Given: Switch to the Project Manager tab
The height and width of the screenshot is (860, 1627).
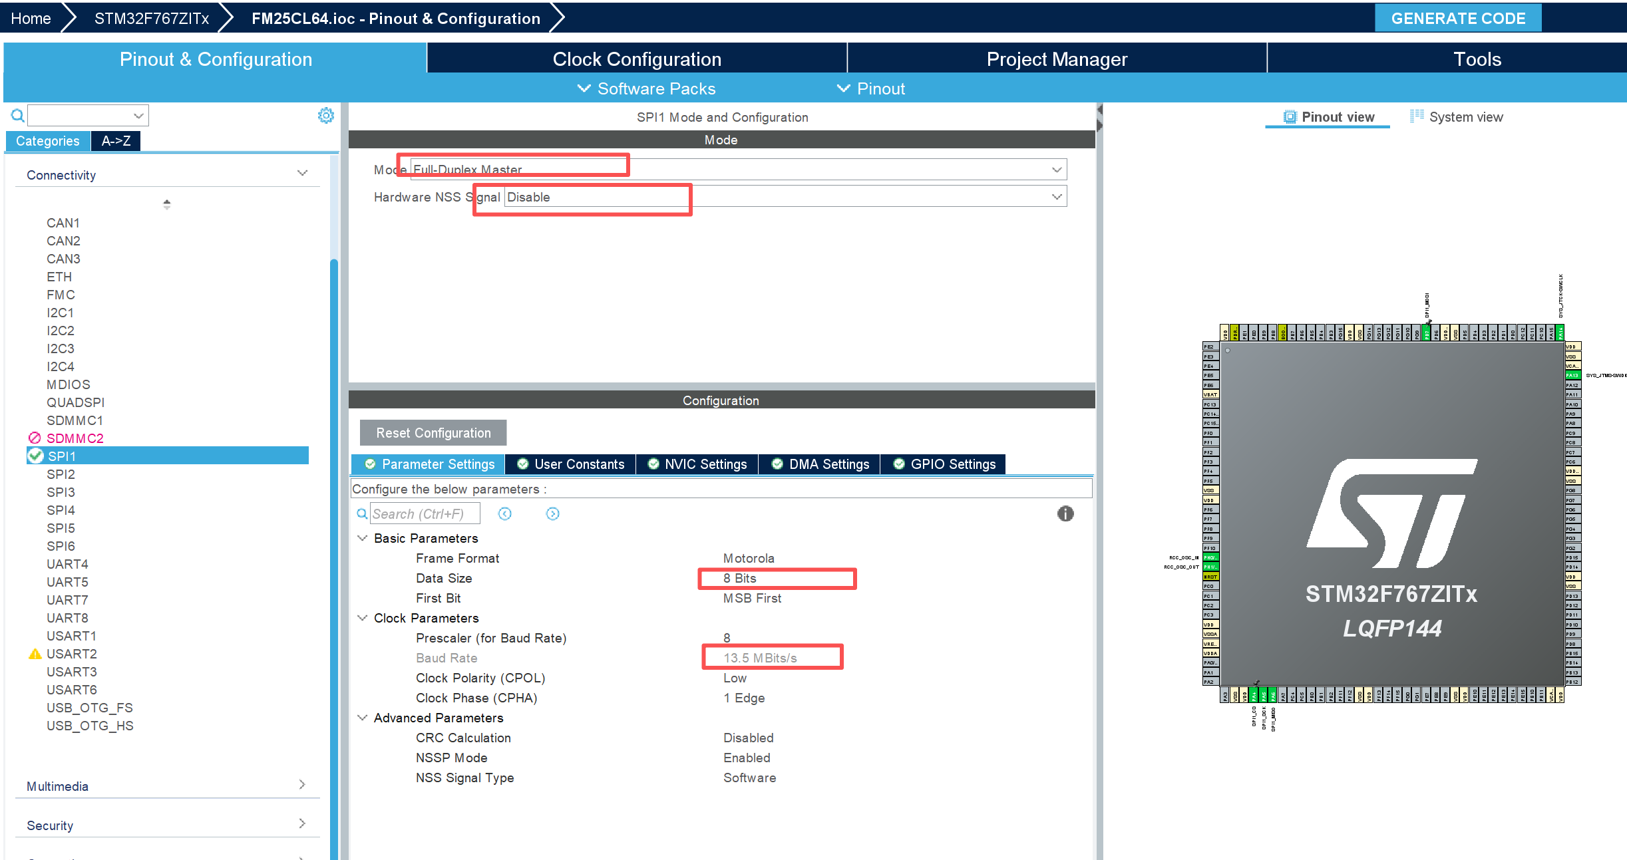Looking at the screenshot, I should click(1057, 59).
